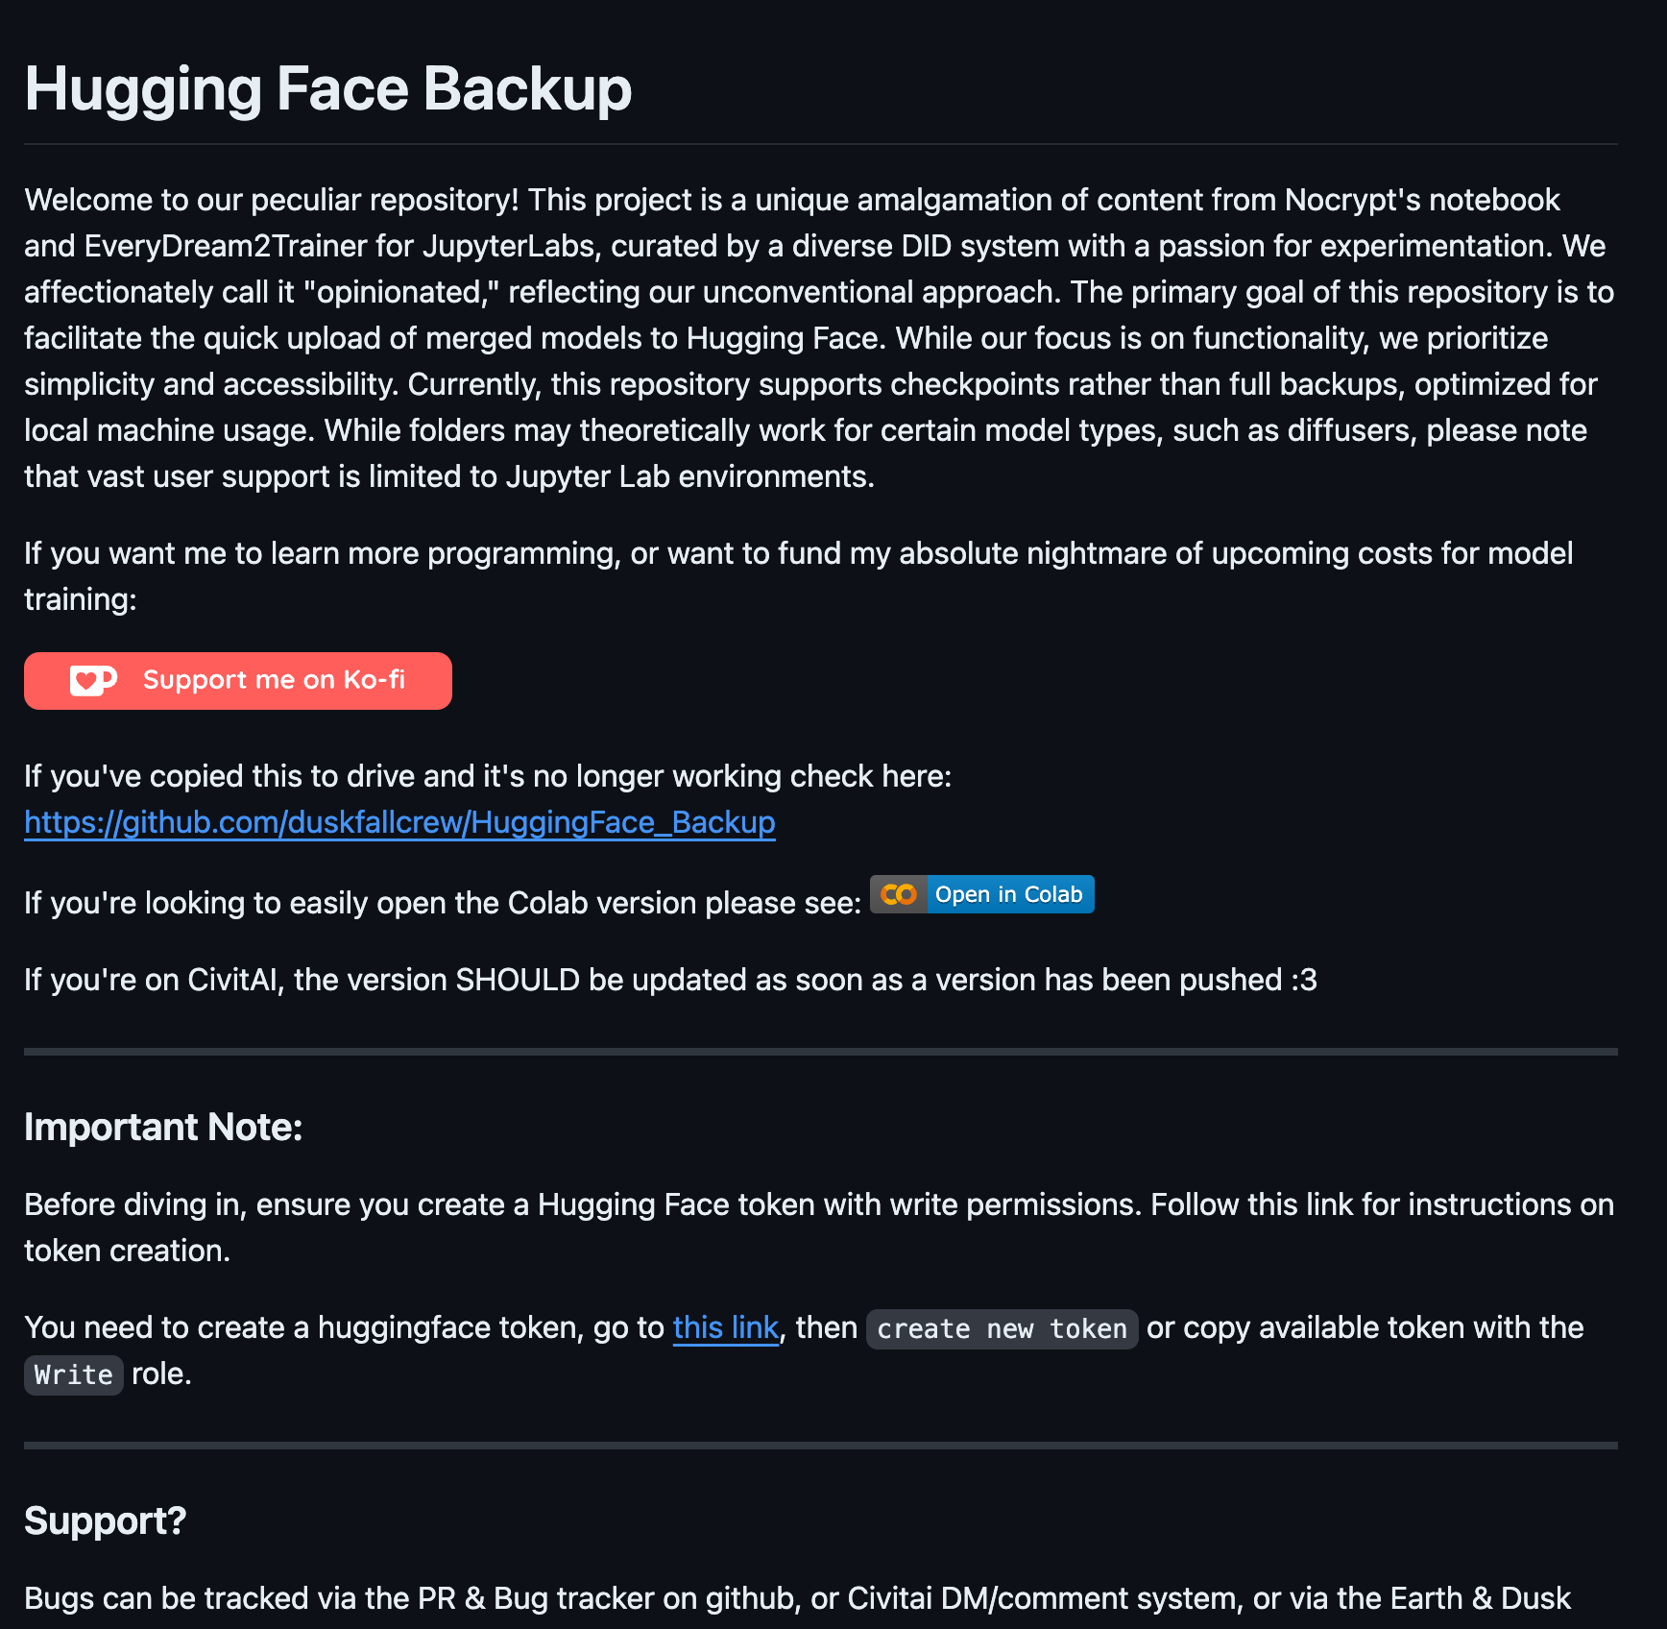Click the Welcome introduction paragraph
Viewport: 1667px width, 1629px height.
coord(819,338)
